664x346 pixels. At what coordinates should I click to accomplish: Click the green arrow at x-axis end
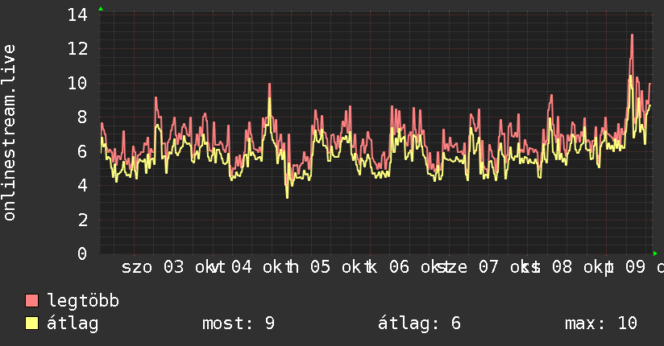655,253
